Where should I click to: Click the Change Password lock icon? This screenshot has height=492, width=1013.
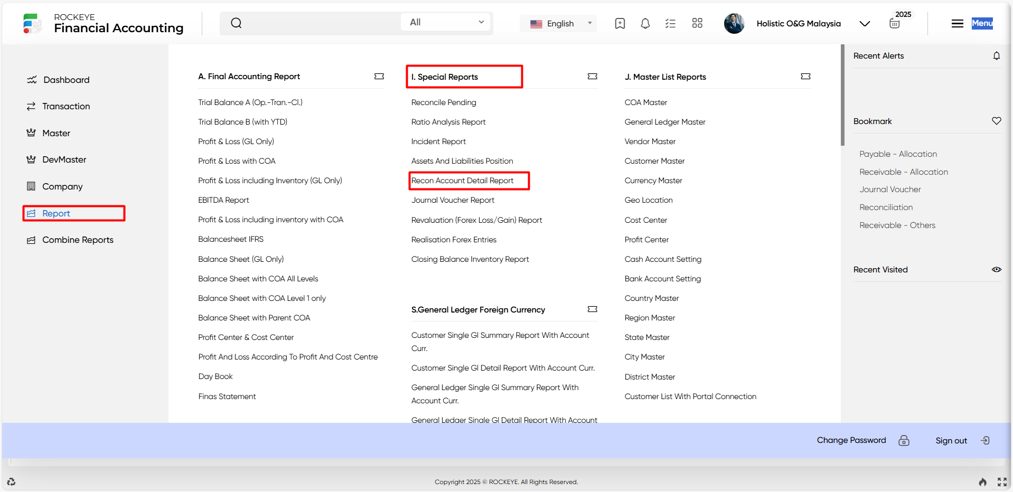(904, 440)
